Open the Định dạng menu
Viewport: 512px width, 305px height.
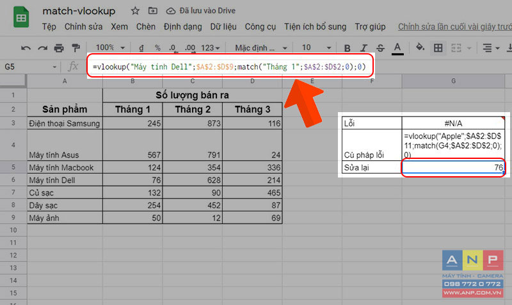click(x=182, y=27)
